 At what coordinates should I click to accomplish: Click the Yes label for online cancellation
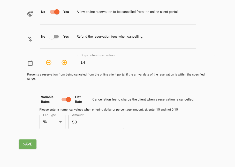[66, 12]
